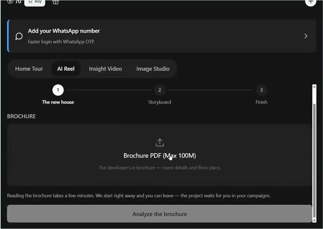Image resolution: width=323 pixels, height=229 pixels.
Task: Open the gift box icon
Action: [x=55, y=2]
